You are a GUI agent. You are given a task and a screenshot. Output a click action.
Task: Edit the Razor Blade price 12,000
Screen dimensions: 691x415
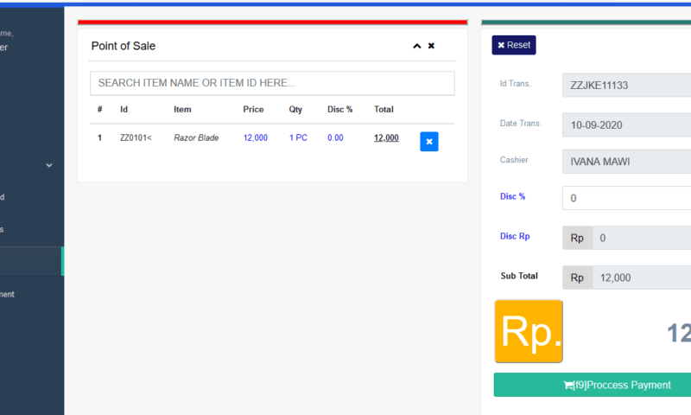click(x=256, y=137)
